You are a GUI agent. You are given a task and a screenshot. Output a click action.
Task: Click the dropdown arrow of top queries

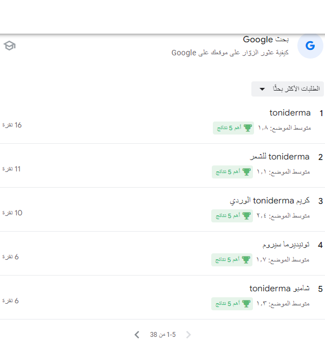point(262,89)
